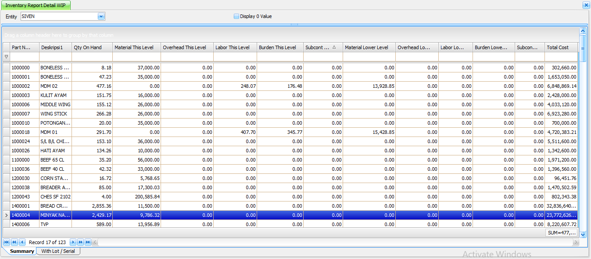Click the burden value 345.77

pyautogui.click(x=280, y=132)
